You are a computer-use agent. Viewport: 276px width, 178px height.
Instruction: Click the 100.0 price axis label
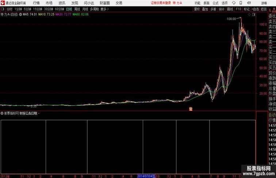[x=263, y=24]
